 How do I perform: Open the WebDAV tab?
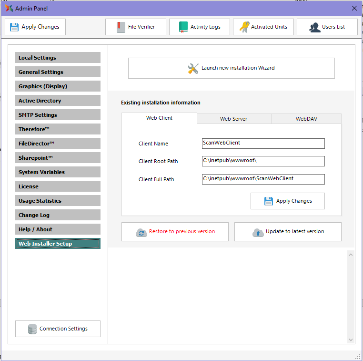click(306, 119)
